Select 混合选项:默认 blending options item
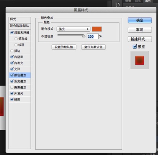Image resolution: width=158 pixels, height=155 pixels. pos(20,26)
